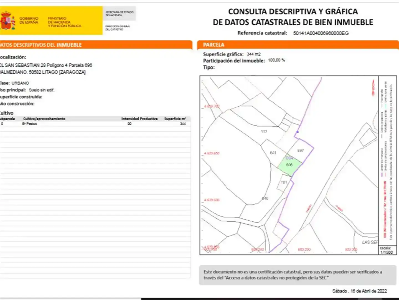399x300 pixels.
Task: Click 'Cultivo/aprovechamiento' column header
Action: (44, 119)
